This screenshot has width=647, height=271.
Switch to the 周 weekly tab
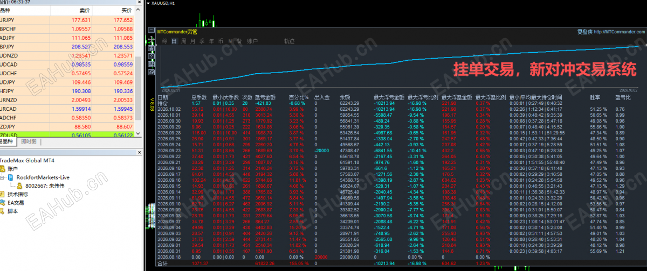[183, 41]
